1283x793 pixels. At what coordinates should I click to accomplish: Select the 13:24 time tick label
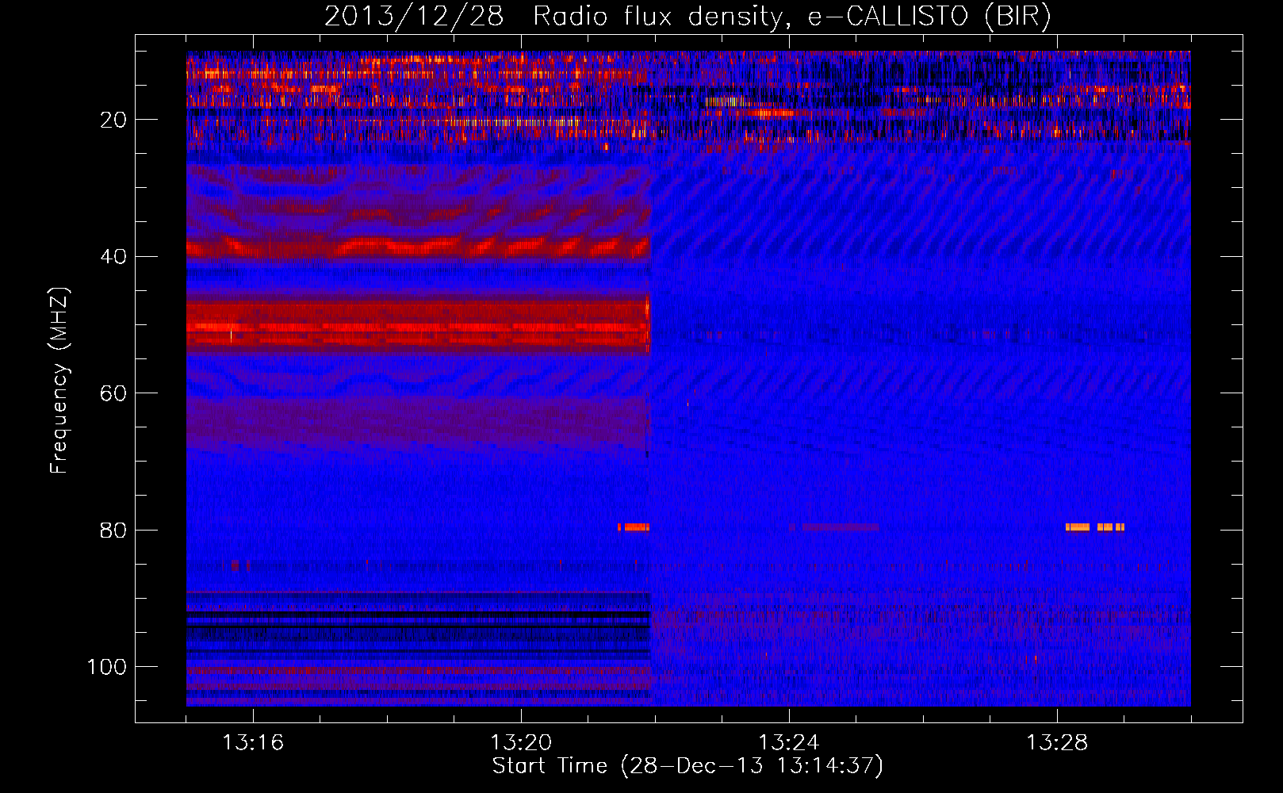click(789, 743)
